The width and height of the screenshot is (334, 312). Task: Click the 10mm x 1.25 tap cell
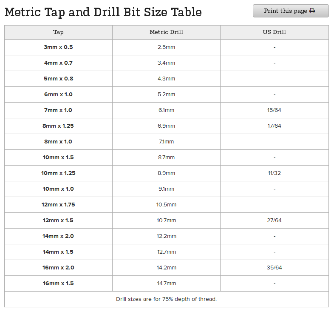pyautogui.click(x=58, y=173)
